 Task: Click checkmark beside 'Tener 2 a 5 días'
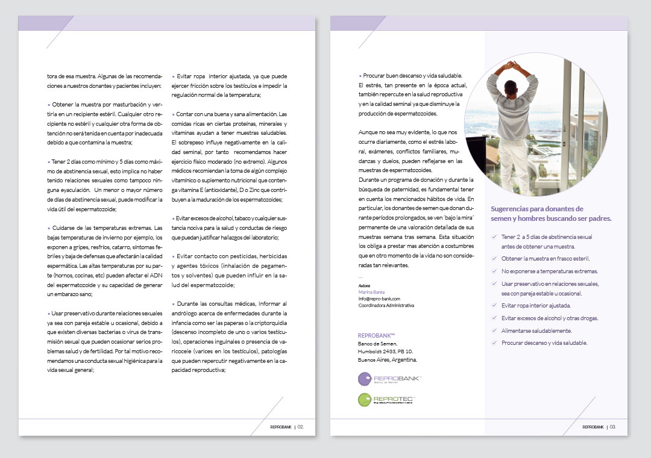[x=494, y=238]
